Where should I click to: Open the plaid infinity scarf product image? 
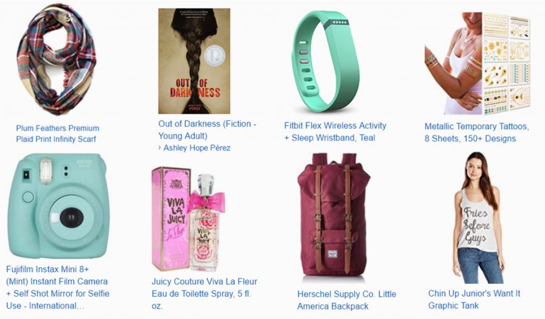click(56, 59)
